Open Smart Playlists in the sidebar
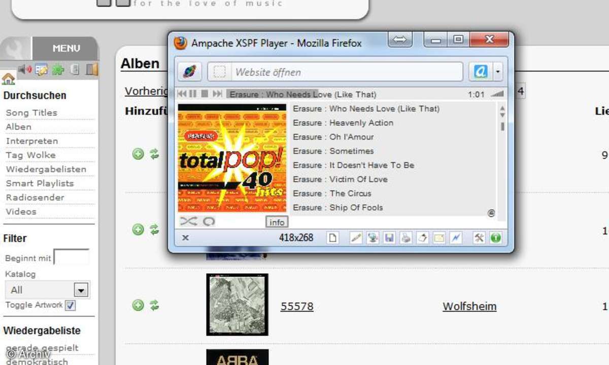The image size is (609, 365). click(40, 184)
